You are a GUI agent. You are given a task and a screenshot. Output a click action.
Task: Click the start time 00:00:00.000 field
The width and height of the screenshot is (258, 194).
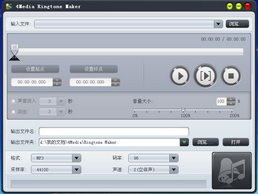coord(32,82)
